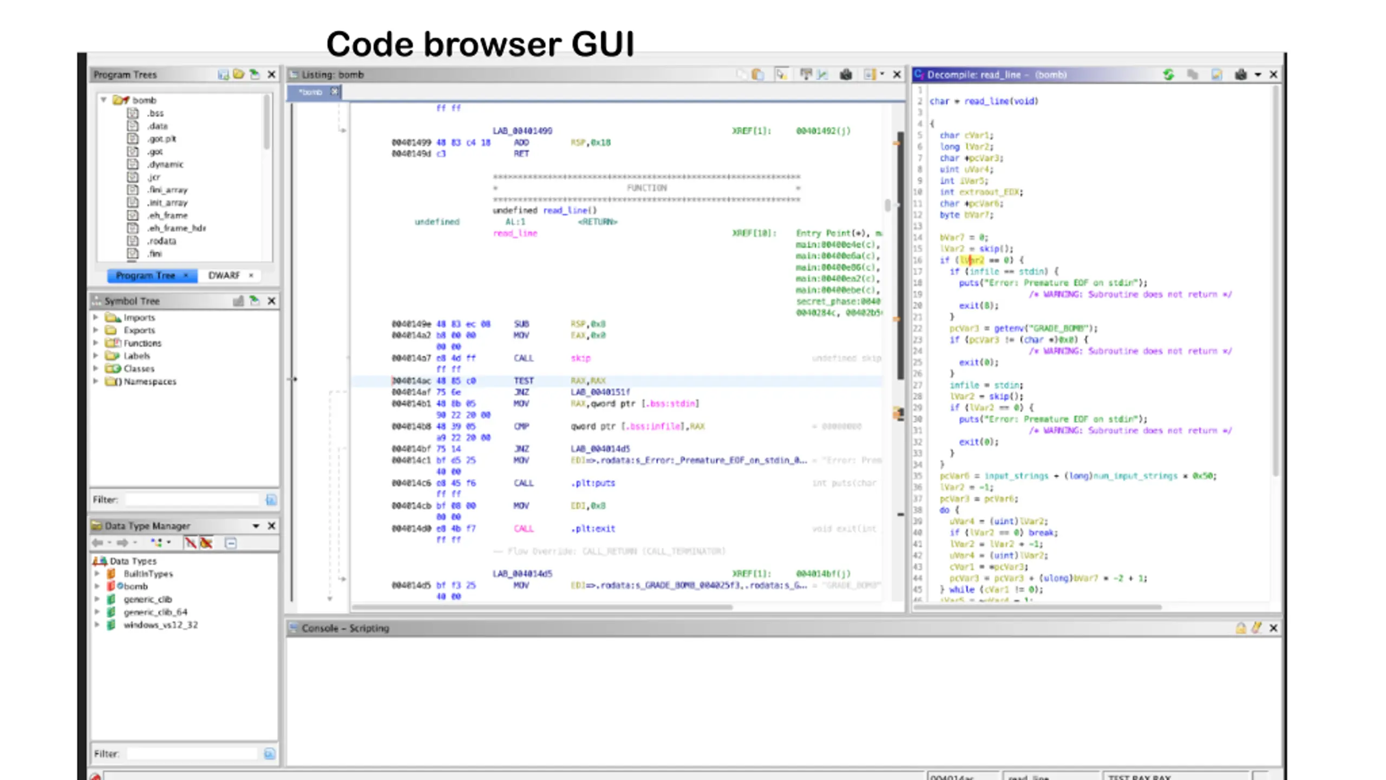
Task: Expand the Functions folder in Symbol Tree
Action: (x=96, y=343)
